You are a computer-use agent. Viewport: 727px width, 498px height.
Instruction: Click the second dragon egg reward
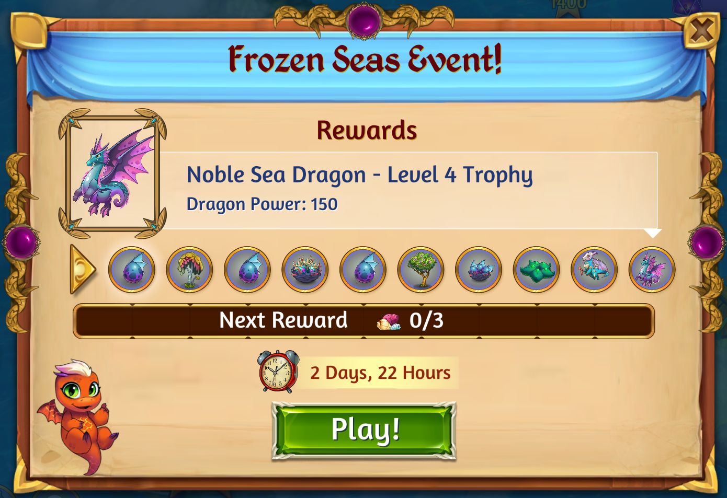point(247,270)
